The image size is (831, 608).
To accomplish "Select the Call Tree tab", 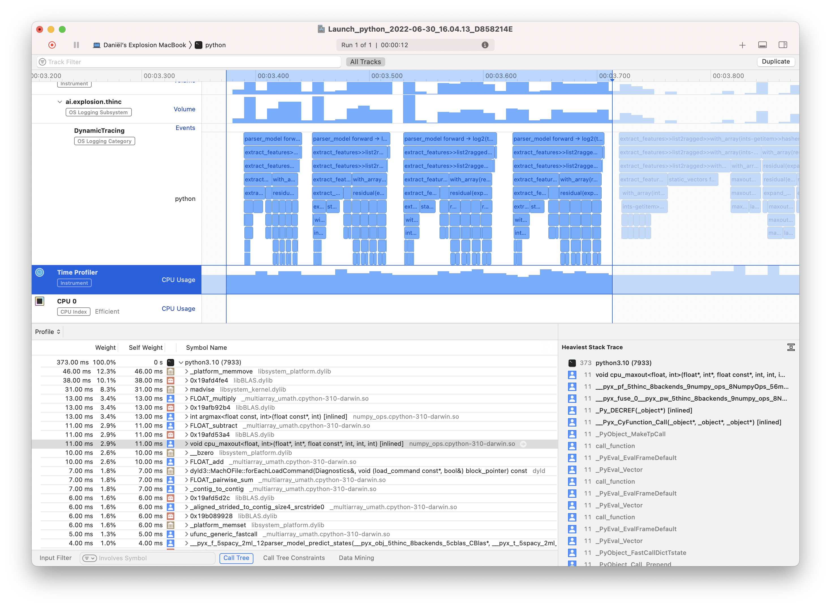I will pos(236,558).
